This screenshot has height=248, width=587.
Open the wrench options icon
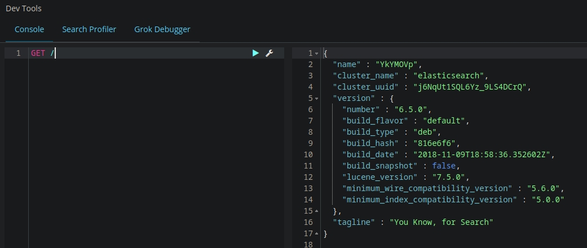270,53
